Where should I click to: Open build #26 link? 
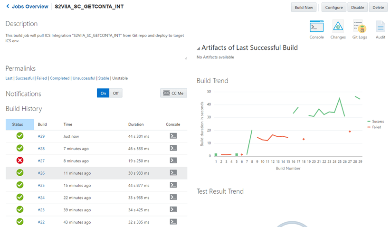pyautogui.click(x=41, y=173)
